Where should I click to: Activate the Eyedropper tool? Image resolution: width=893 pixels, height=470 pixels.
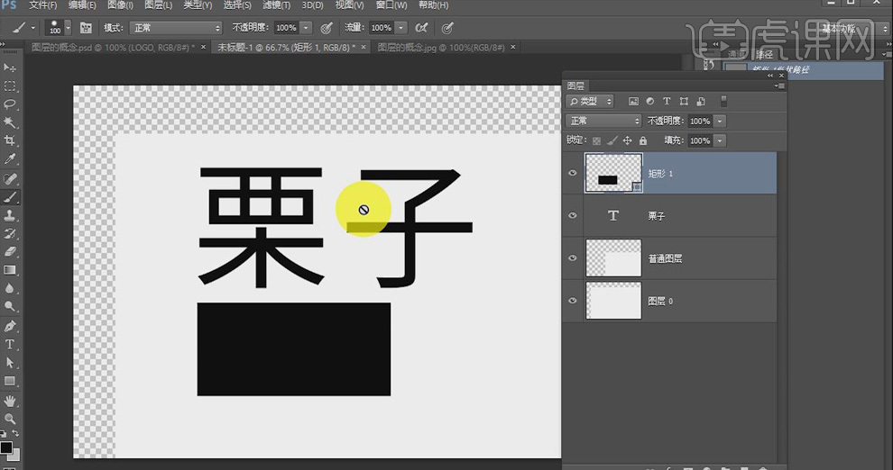pos(10,159)
